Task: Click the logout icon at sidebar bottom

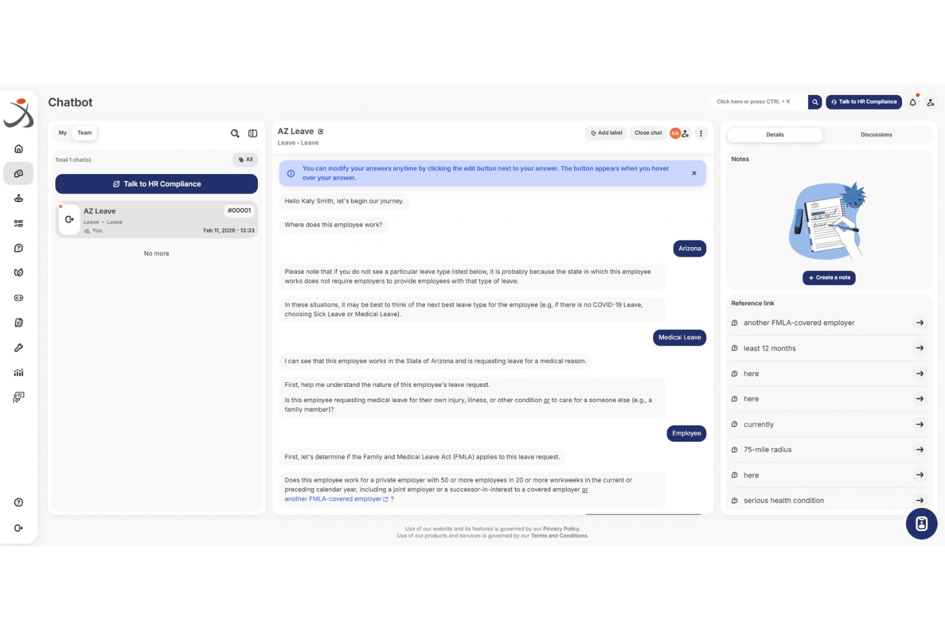Action: [19, 528]
